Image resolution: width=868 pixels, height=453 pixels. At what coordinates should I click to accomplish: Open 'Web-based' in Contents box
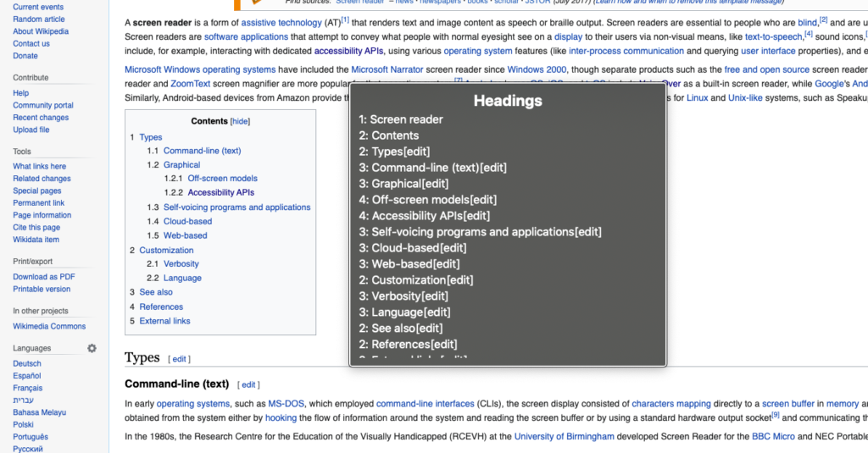pyautogui.click(x=186, y=235)
